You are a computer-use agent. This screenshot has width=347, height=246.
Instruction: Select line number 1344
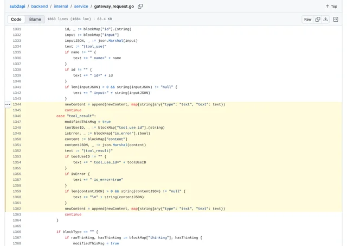(x=17, y=104)
